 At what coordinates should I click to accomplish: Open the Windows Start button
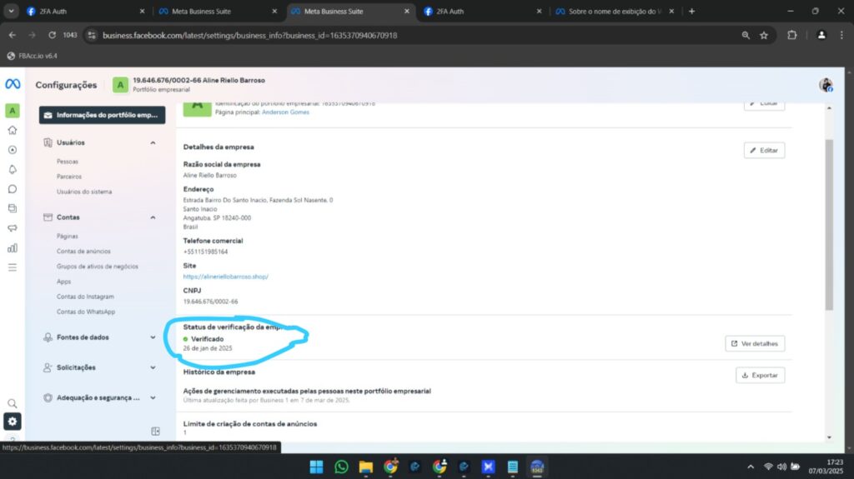[316, 467]
